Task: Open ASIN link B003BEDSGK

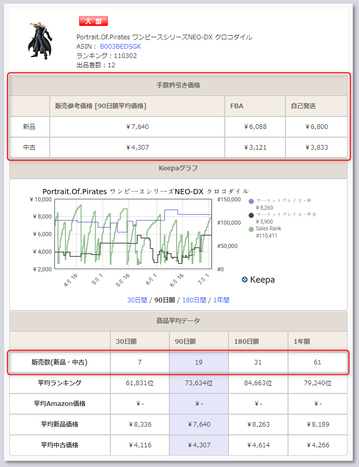Action: point(120,47)
